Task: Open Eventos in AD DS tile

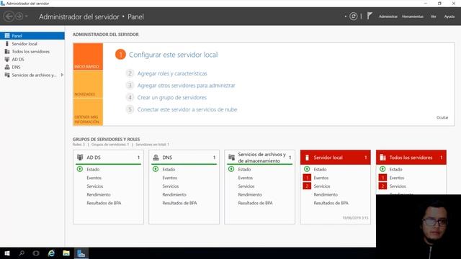Action: 94,178
